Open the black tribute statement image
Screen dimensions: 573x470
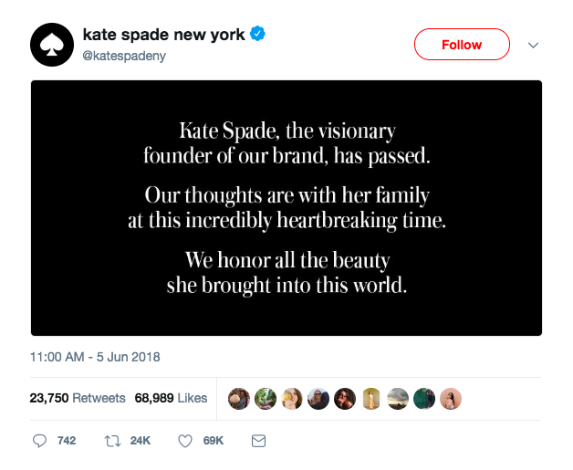[x=286, y=208]
